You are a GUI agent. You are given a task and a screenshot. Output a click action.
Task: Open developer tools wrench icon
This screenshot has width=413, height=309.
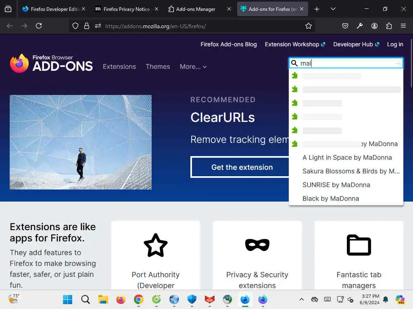[x=359, y=26]
